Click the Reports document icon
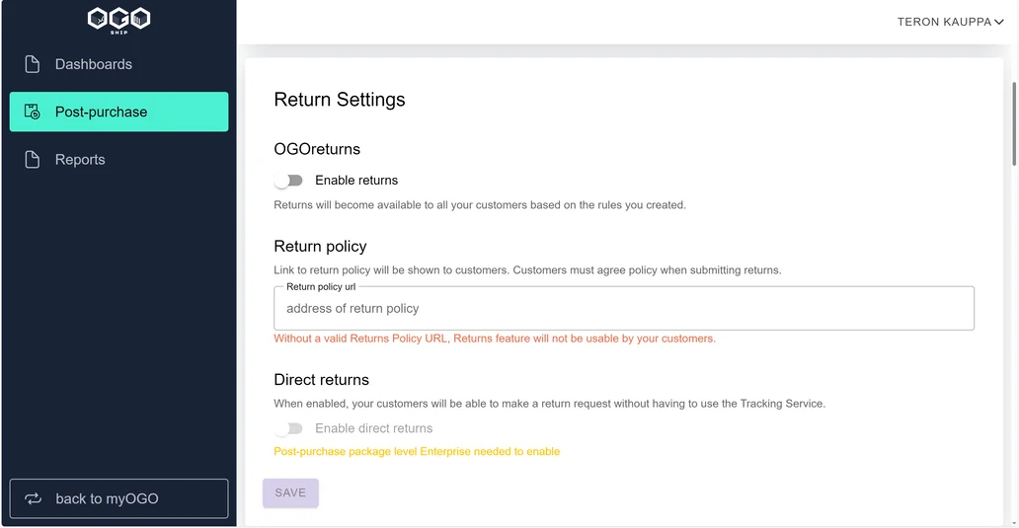This screenshot has height=528, width=1019. pos(32,160)
